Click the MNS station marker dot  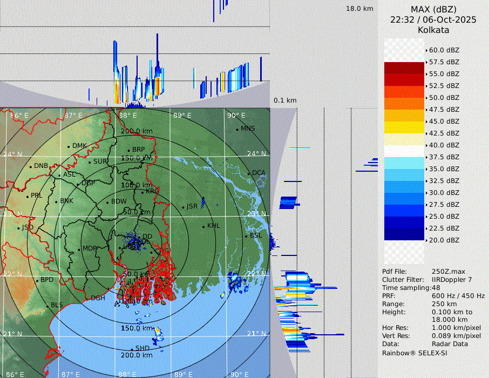[237, 129]
